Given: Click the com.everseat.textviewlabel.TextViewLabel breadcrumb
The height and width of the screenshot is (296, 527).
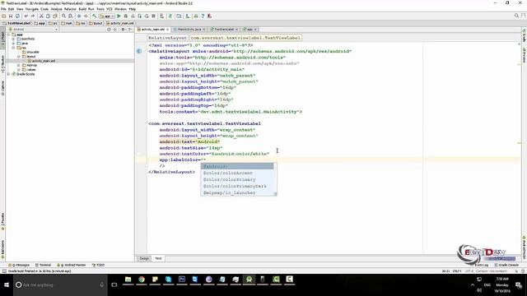Looking at the screenshot, I should coord(245,38).
